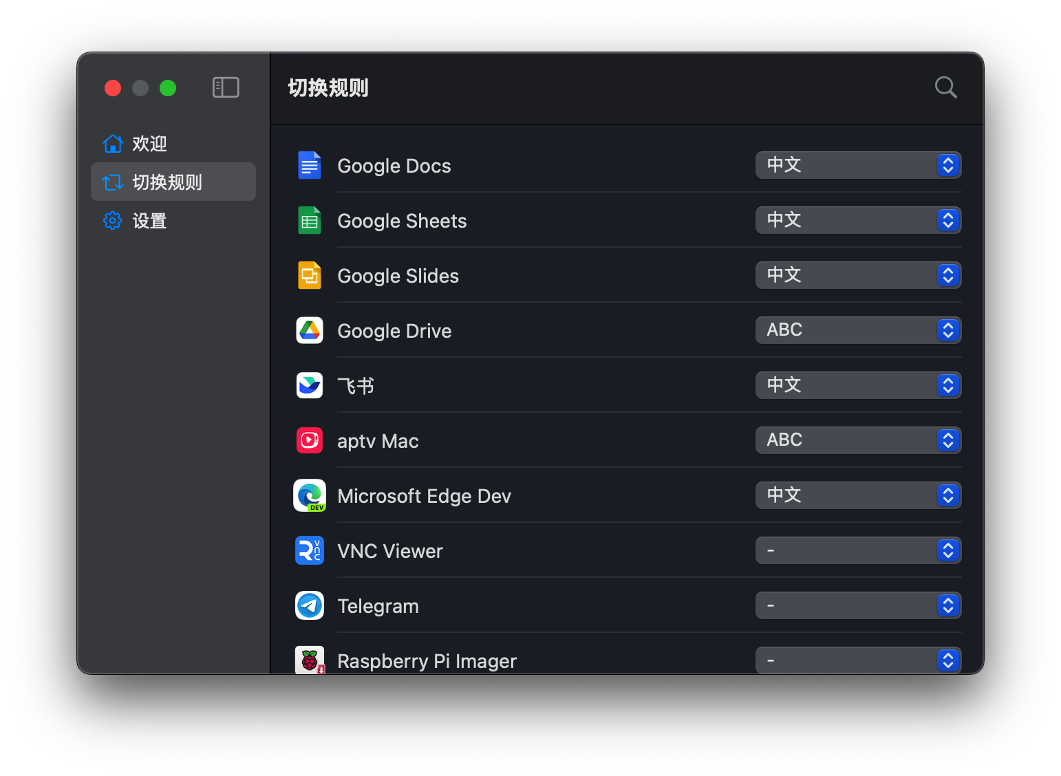
Task: Go to the 欢迎 sidebar page
Action: (173, 143)
